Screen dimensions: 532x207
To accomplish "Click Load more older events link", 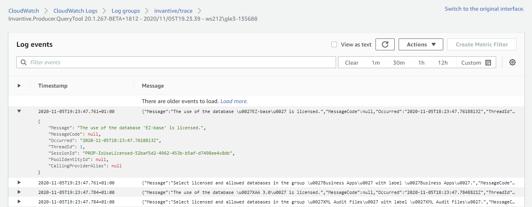I will coord(234,101).
